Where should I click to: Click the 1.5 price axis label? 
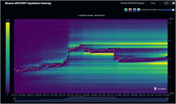click(170, 41)
